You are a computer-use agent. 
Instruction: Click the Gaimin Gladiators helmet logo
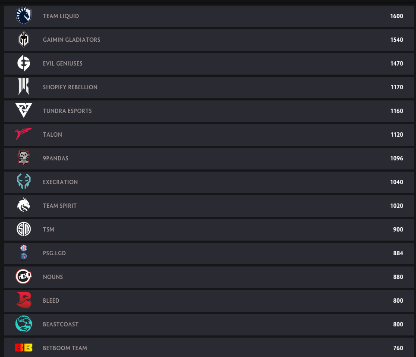[x=24, y=39]
